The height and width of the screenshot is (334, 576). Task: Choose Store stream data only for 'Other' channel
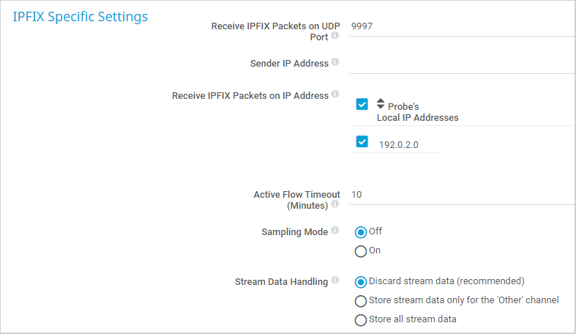(x=360, y=301)
